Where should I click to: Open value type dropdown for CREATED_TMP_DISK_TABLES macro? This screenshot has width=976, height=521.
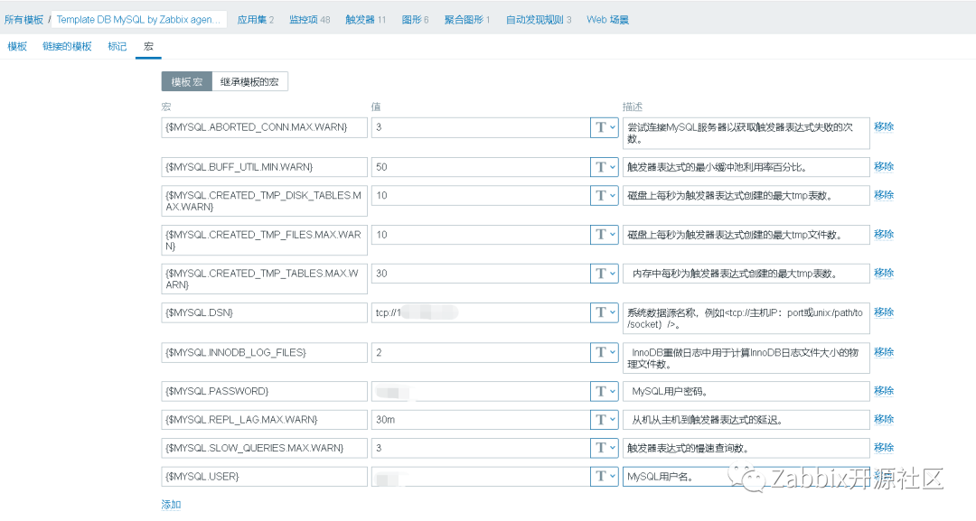pos(604,195)
